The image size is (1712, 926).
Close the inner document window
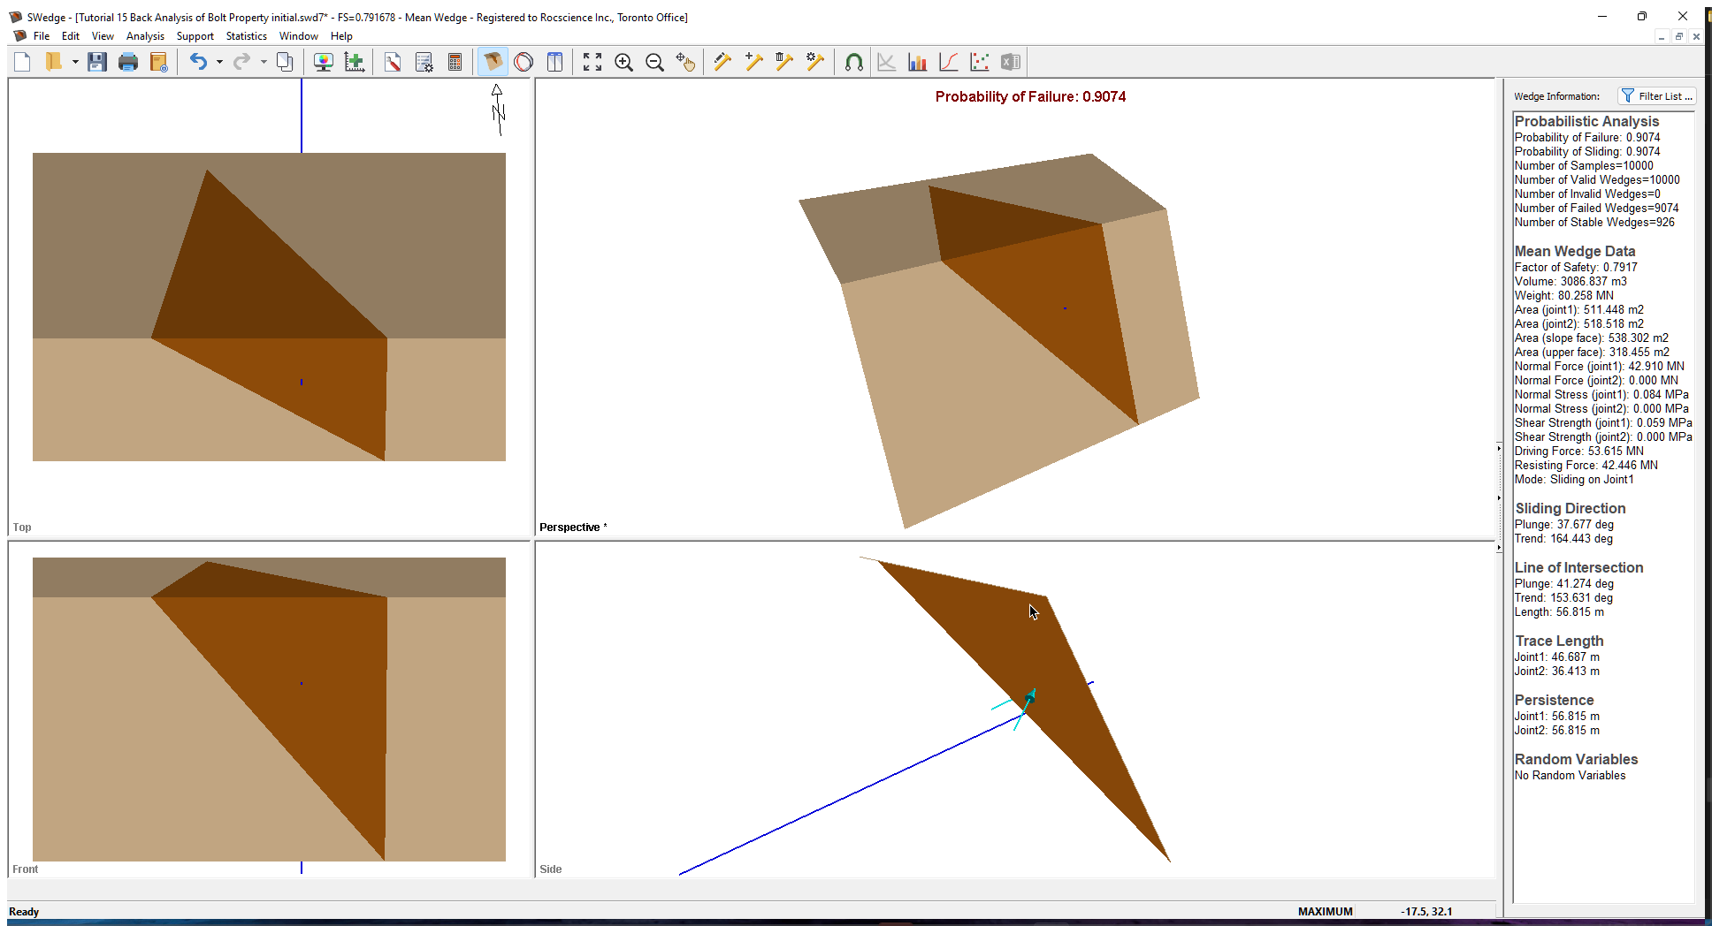[x=1695, y=36]
